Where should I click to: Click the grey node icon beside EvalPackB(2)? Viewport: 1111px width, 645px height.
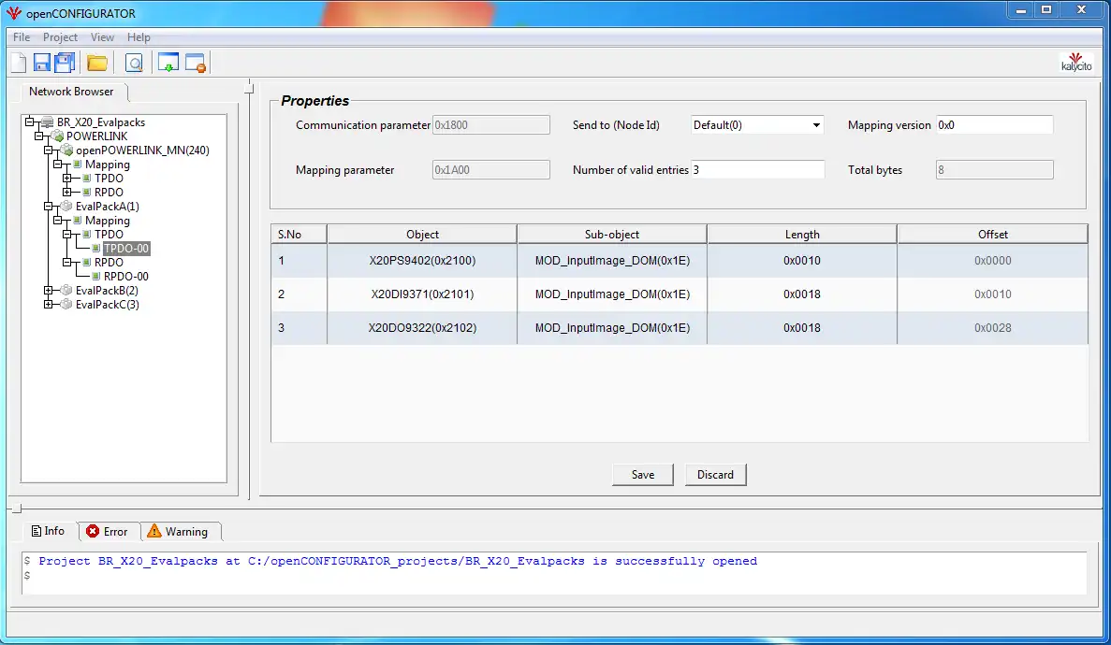(66, 291)
